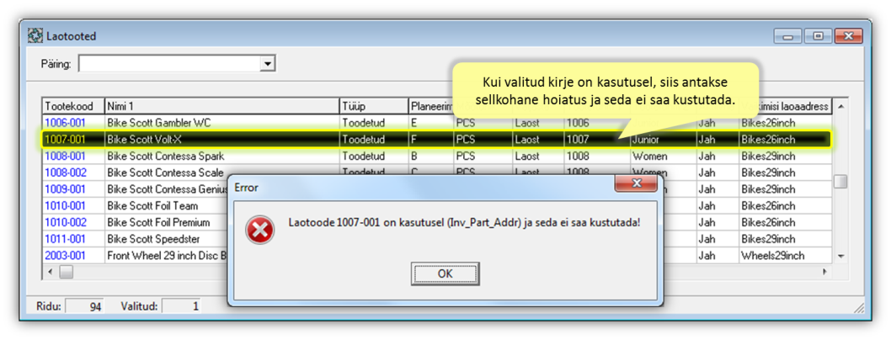The image size is (891, 340).
Task: Click the Ridu count field showing 94
Action: [85, 306]
